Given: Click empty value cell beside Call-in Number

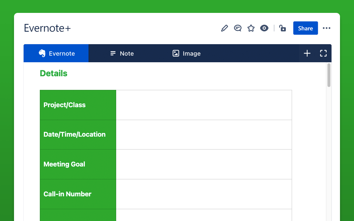Looking at the screenshot, I should [x=204, y=194].
